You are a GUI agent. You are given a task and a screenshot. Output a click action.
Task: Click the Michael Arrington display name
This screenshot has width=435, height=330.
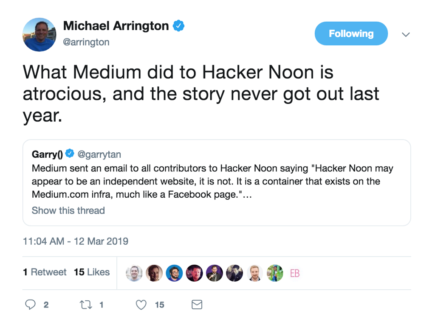116,26
